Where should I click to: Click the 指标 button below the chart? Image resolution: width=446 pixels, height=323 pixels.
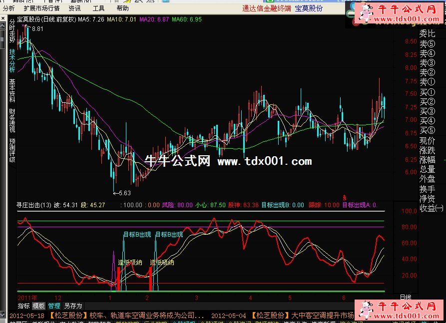coord(23,306)
